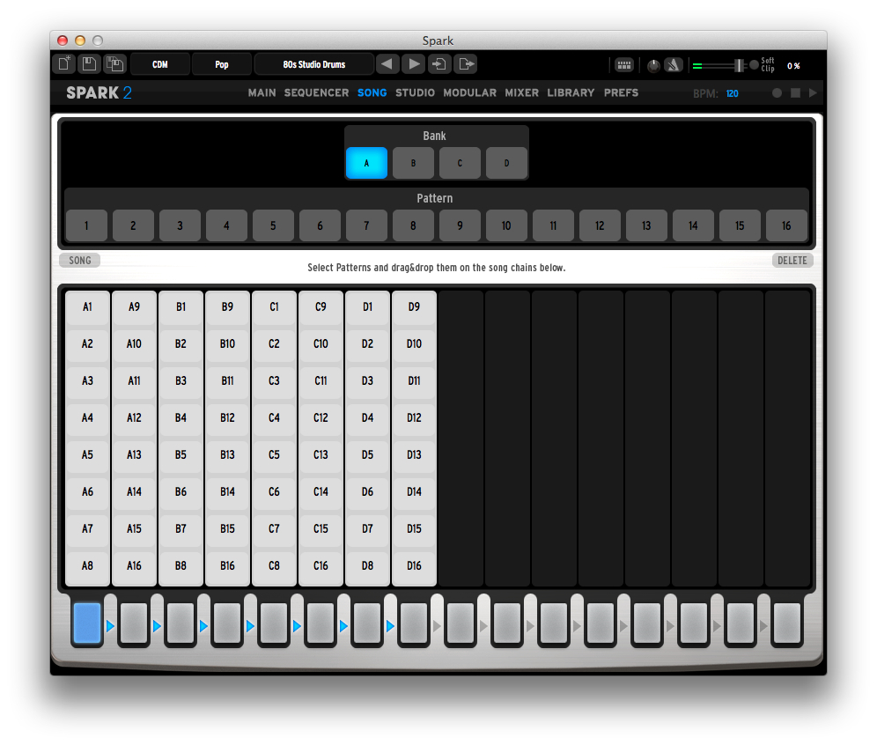The width and height of the screenshot is (877, 745).
Task: Stop playback with the stop button
Action: [795, 92]
